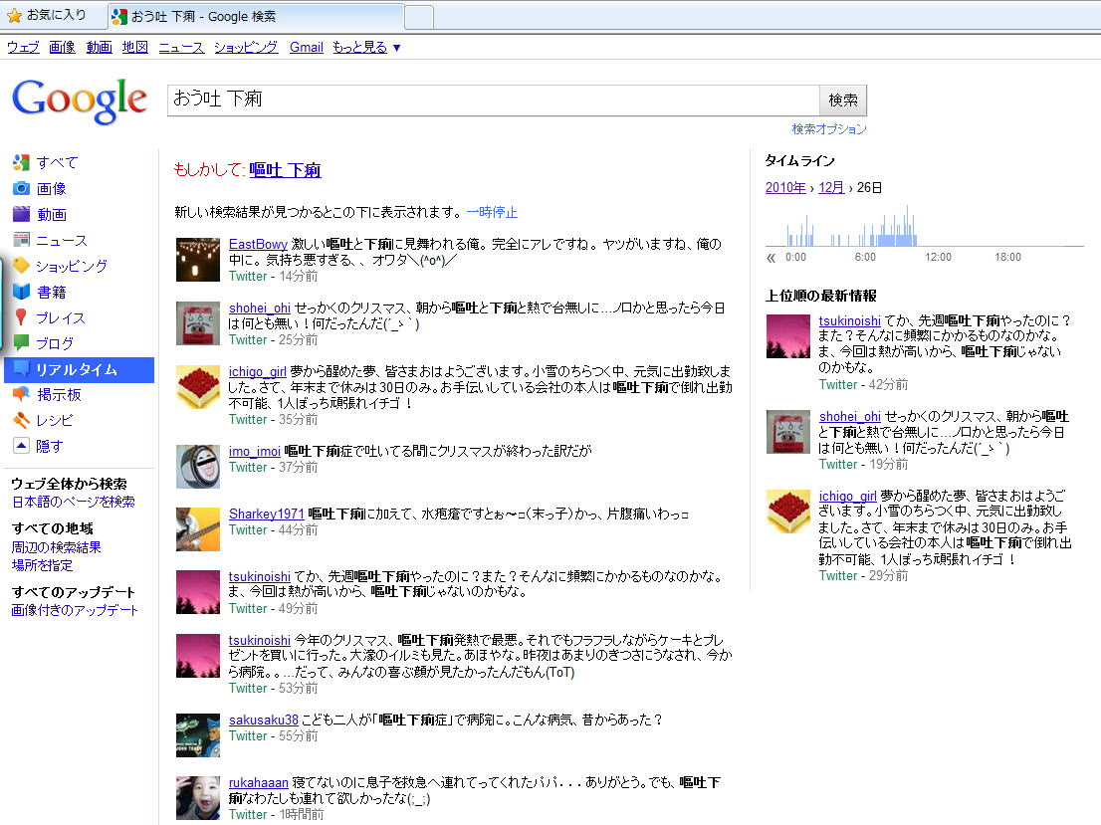Click Sharkey1971's guitar avatar thumbnail
The width and height of the screenshot is (1101, 825).
point(198,529)
